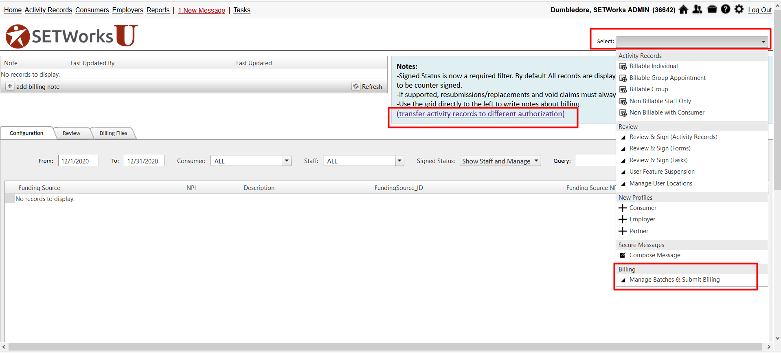Image resolution: width=781 pixels, height=353 pixels.
Task: Open the 1 New Message link
Action: (202, 10)
